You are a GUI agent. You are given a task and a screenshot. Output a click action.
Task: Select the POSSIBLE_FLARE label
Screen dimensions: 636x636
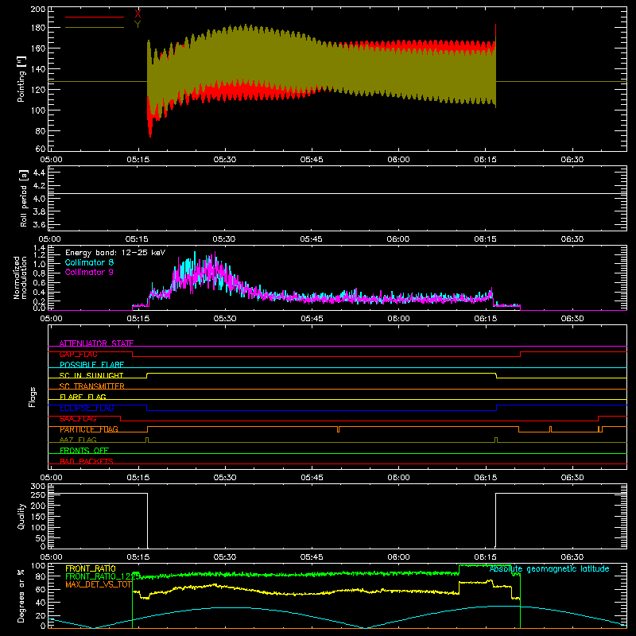click(91, 365)
